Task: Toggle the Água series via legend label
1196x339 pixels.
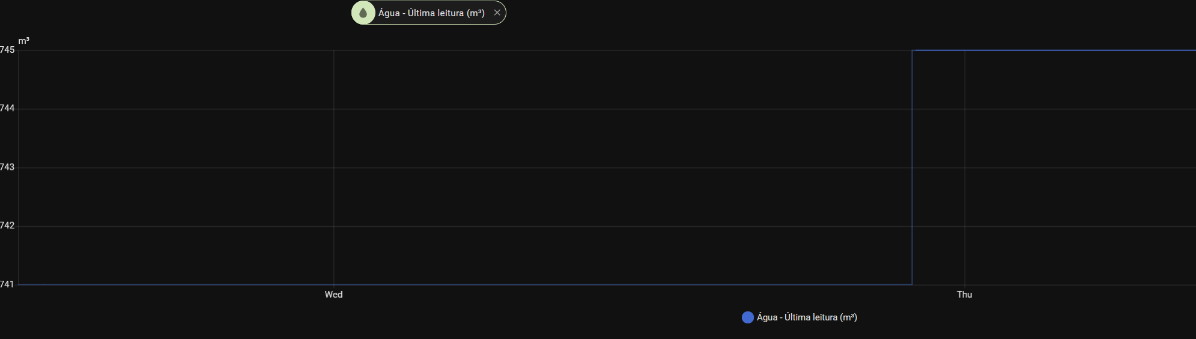Action: (x=807, y=317)
